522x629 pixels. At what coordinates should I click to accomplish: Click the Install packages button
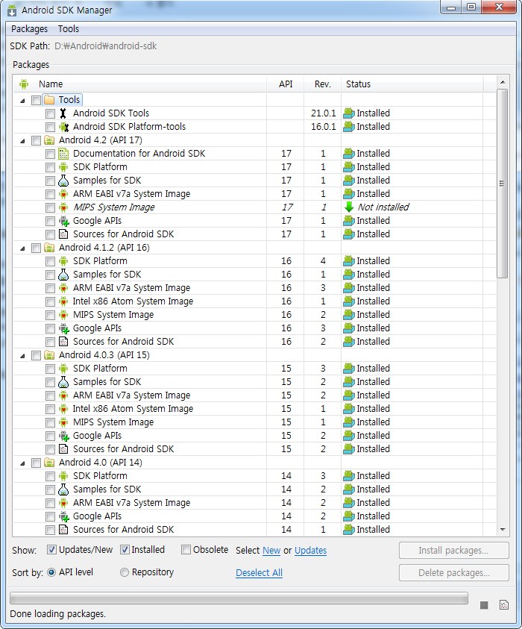click(x=454, y=551)
